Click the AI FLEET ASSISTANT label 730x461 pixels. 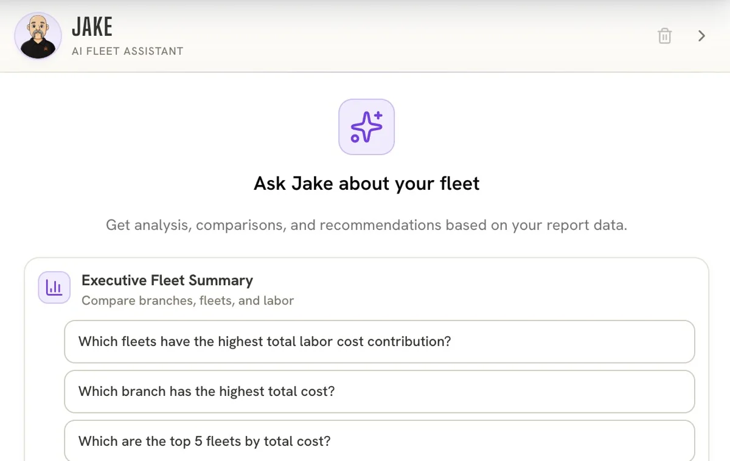[x=128, y=51]
